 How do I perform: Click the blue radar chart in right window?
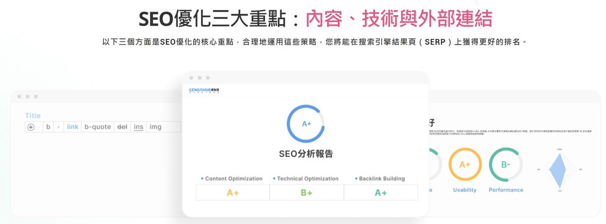[x=560, y=171]
